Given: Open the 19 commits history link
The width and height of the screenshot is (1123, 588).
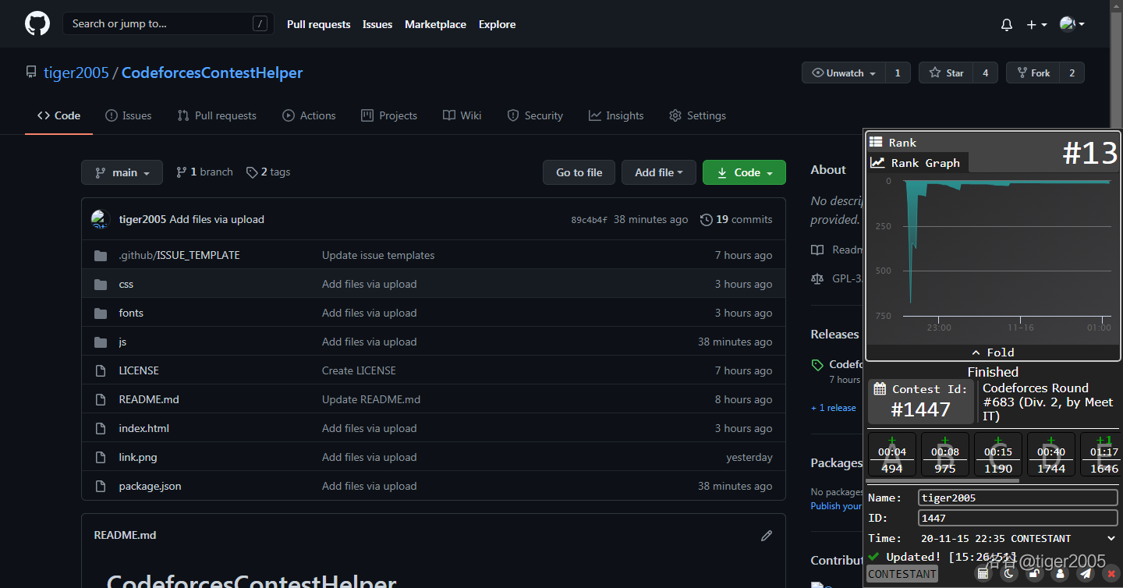Looking at the screenshot, I should click(x=736, y=220).
